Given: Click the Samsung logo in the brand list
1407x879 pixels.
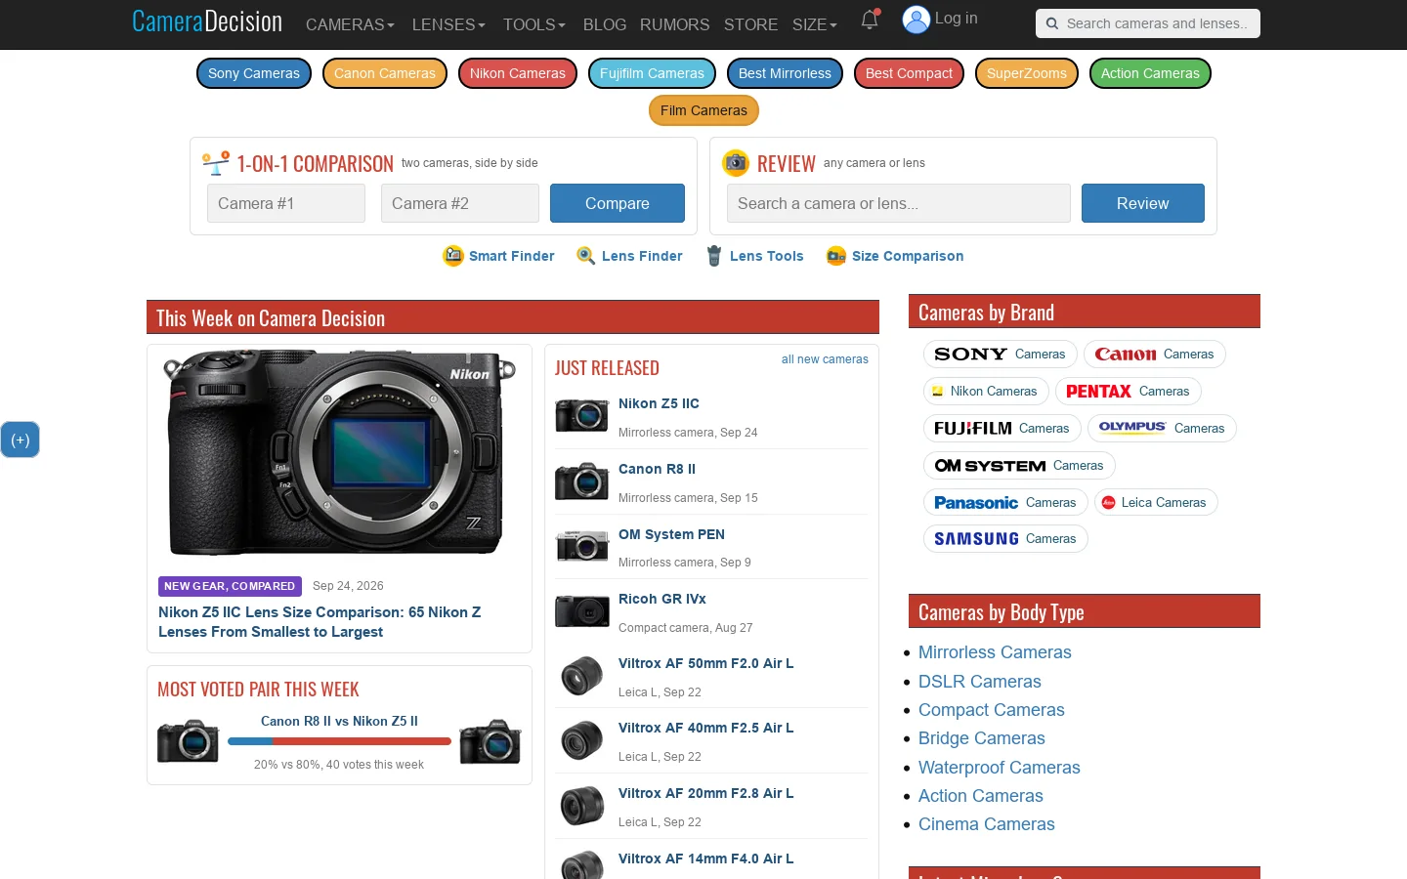Looking at the screenshot, I should [976, 539].
